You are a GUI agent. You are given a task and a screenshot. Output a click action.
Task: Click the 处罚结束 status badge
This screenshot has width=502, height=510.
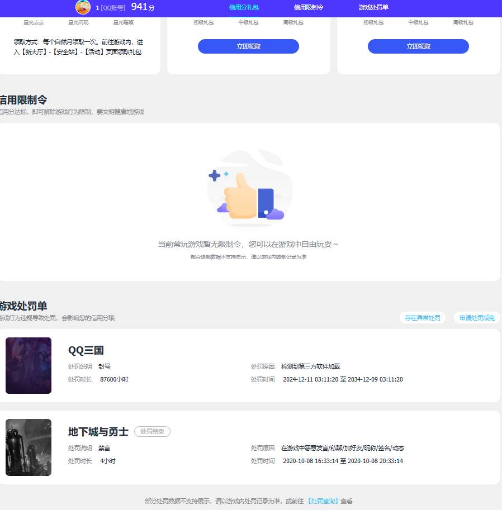tap(152, 431)
